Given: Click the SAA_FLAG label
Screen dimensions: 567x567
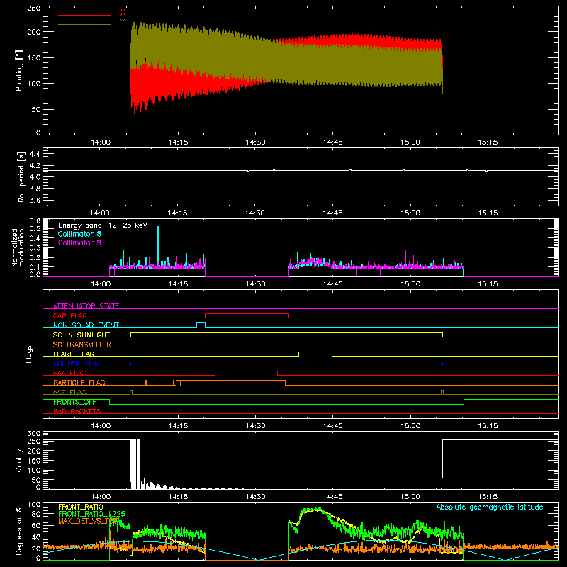Looking at the screenshot, I should (x=69, y=373).
